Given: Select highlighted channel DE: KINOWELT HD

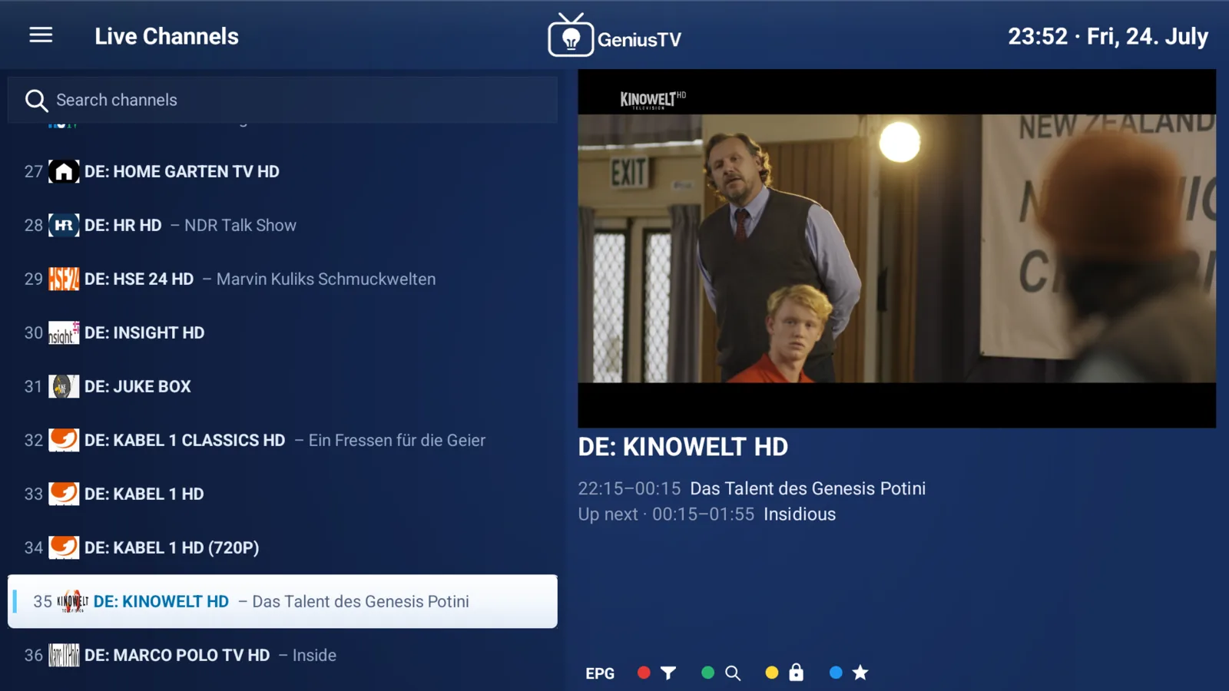Looking at the screenshot, I should (283, 601).
